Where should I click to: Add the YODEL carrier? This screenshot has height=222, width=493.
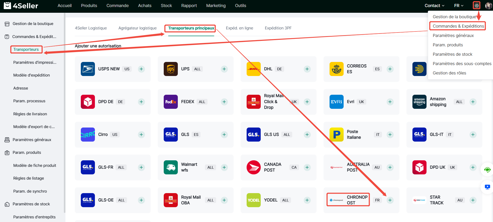tap(307, 200)
